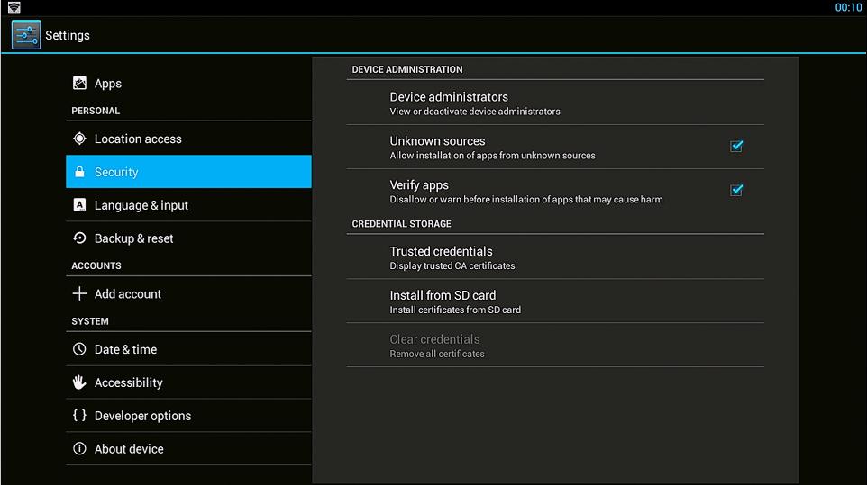The height and width of the screenshot is (485, 867).
Task: Open Date & time settings
Action: (x=188, y=349)
